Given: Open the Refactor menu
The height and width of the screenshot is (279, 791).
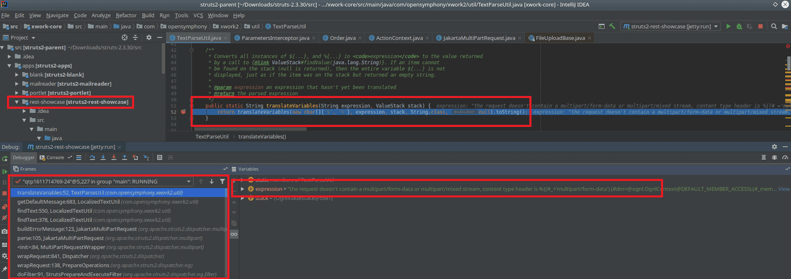Looking at the screenshot, I should coord(126,15).
